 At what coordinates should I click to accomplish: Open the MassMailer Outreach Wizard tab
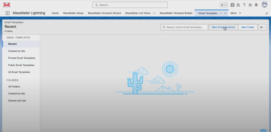pos(104,13)
